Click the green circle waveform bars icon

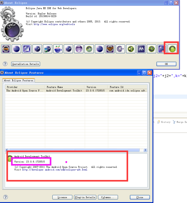pos(151,49)
